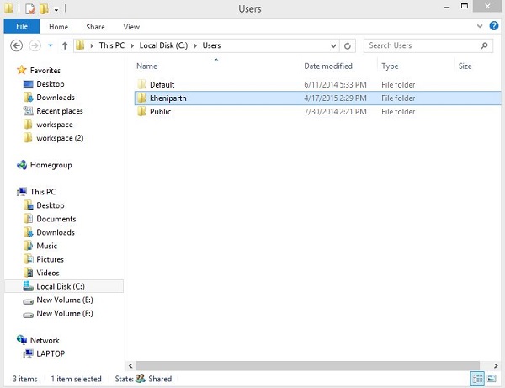Open Pictures under This PC

coord(50,259)
